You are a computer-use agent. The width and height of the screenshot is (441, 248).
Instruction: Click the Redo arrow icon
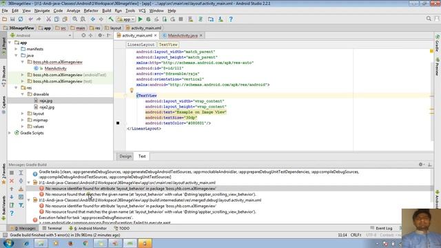tap(39, 19)
